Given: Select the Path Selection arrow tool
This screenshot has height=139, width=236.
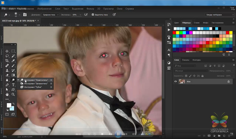Looking at the screenshot, I should [x=7, y=90].
